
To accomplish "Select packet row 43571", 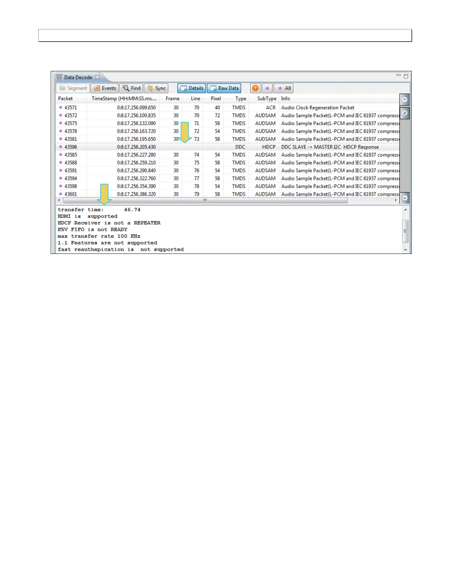I will [x=227, y=108].
